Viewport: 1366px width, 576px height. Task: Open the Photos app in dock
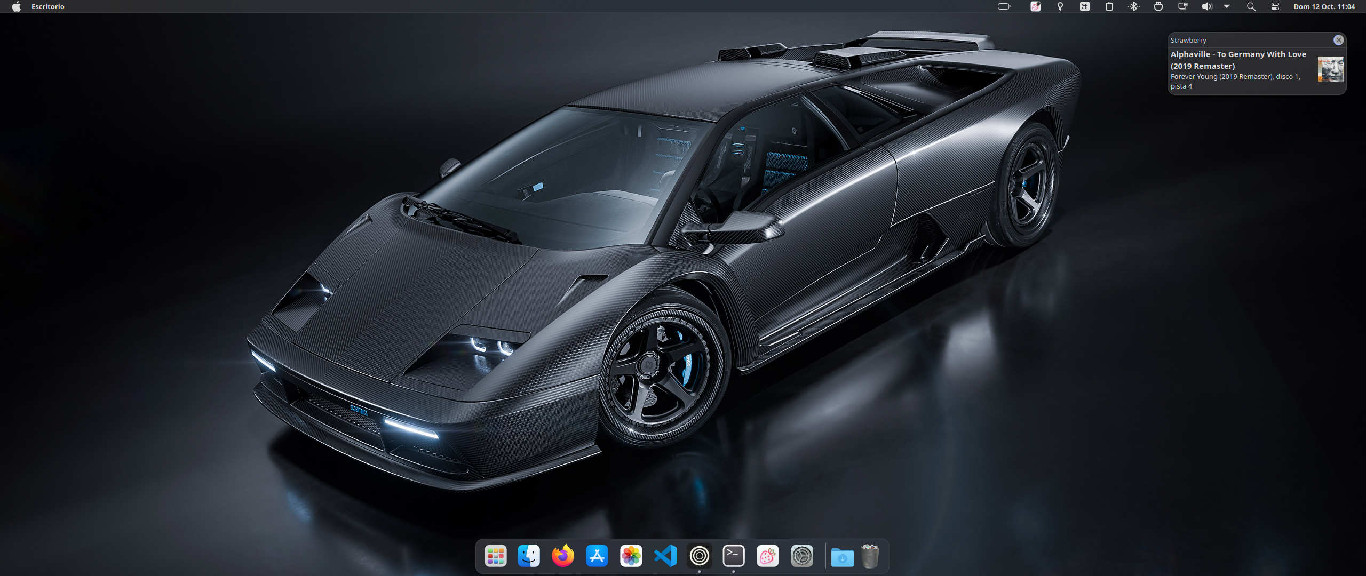tap(631, 556)
